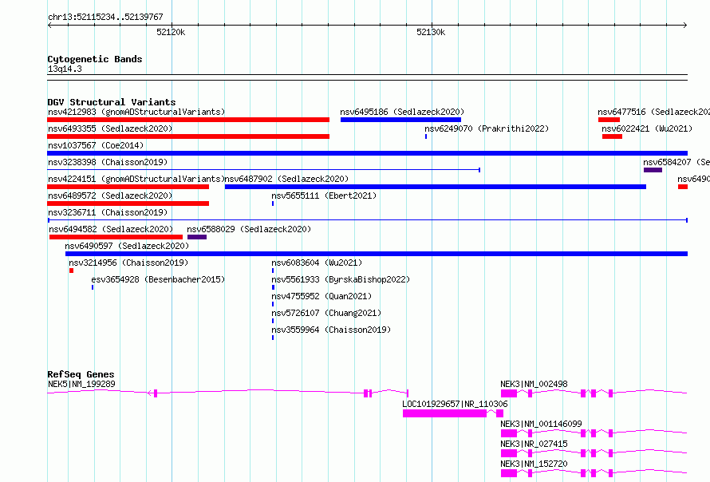The image size is (710, 482).
Task: Open the DGV Structural Variants track title
Action: click(112, 102)
